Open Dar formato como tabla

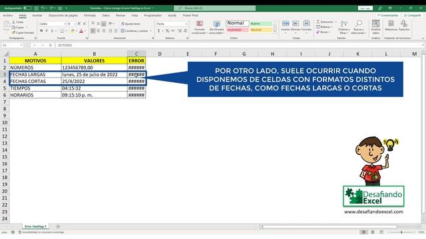coord(216,27)
